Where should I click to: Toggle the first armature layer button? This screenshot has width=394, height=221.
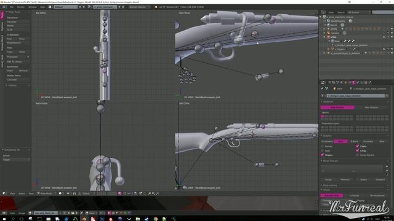coord(323,116)
